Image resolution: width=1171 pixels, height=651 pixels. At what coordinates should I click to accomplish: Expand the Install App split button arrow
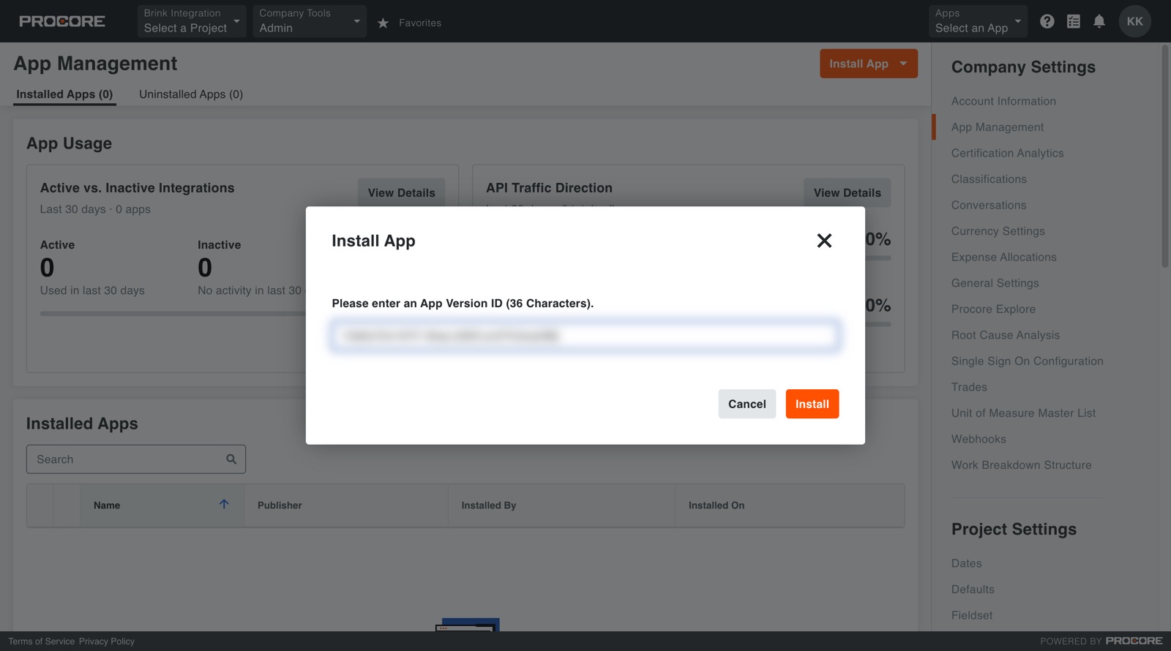[x=904, y=64]
